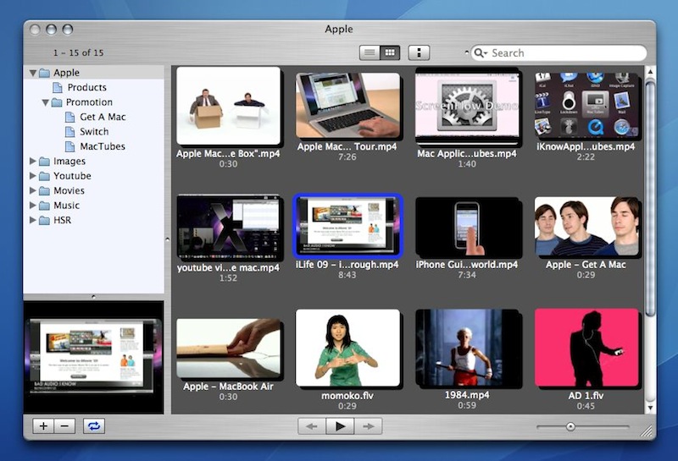This screenshot has height=461, width=678.
Task: Click the info panel toolbar button
Action: [x=420, y=52]
